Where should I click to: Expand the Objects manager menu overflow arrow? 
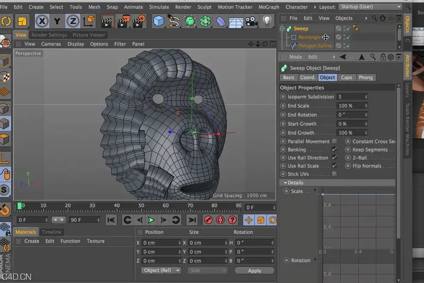[x=366, y=18]
